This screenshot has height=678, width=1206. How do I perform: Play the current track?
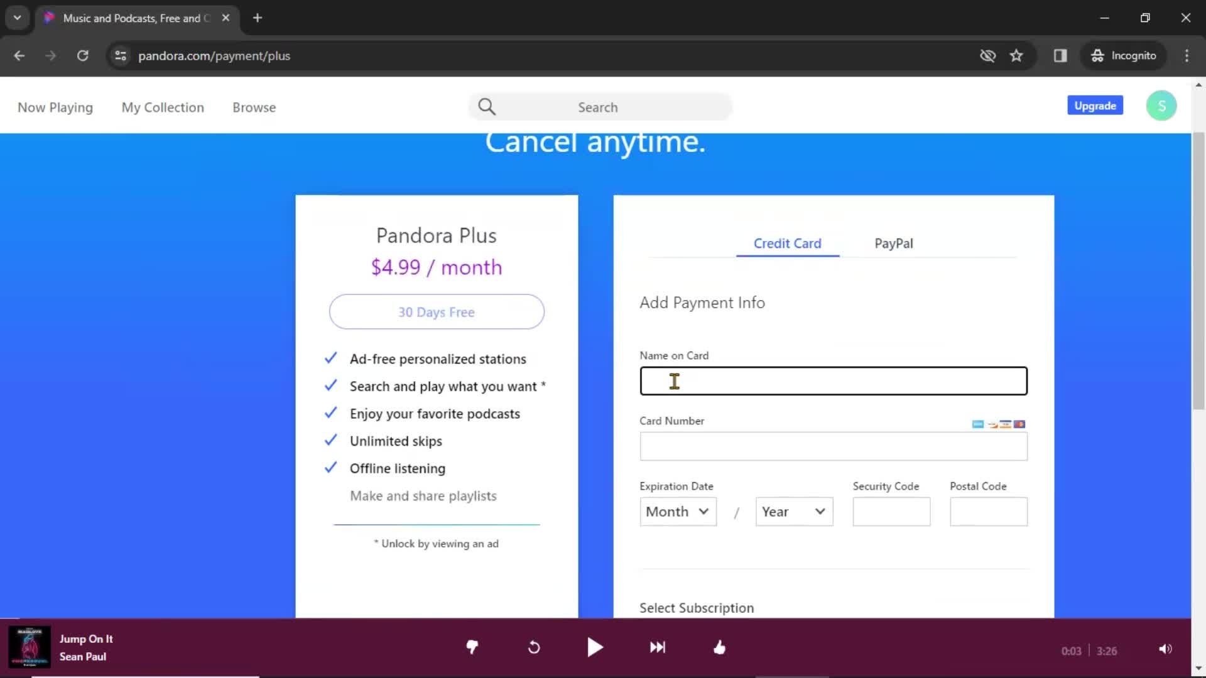(595, 647)
